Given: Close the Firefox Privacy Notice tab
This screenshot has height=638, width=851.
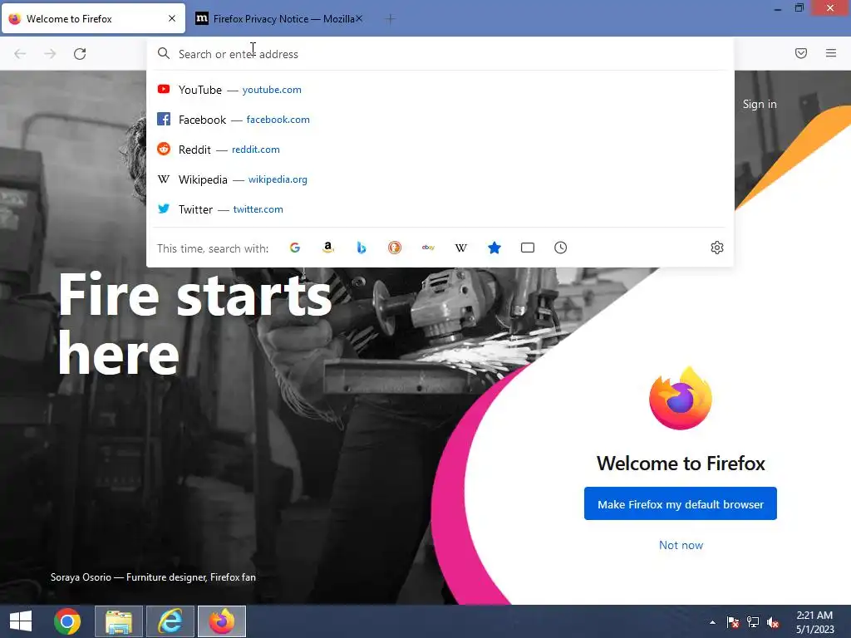Looking at the screenshot, I should coord(359,18).
